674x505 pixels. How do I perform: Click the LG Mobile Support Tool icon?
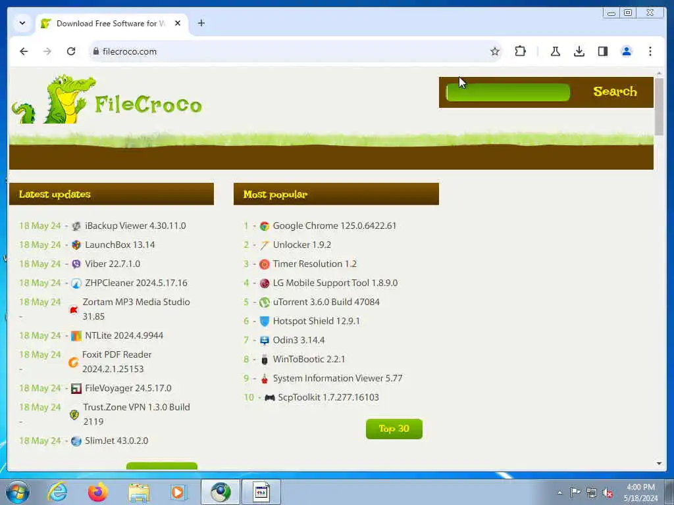pyautogui.click(x=265, y=283)
